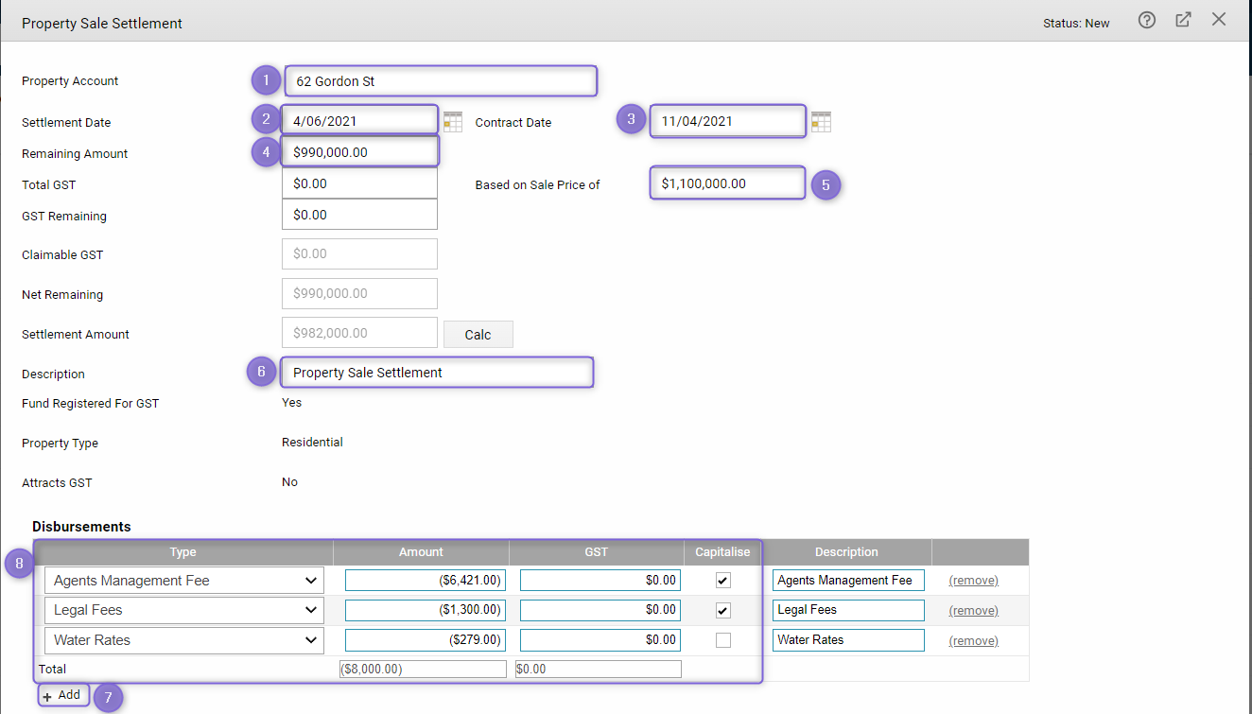Click the Remaining Amount field
1252x714 pixels.
point(359,152)
